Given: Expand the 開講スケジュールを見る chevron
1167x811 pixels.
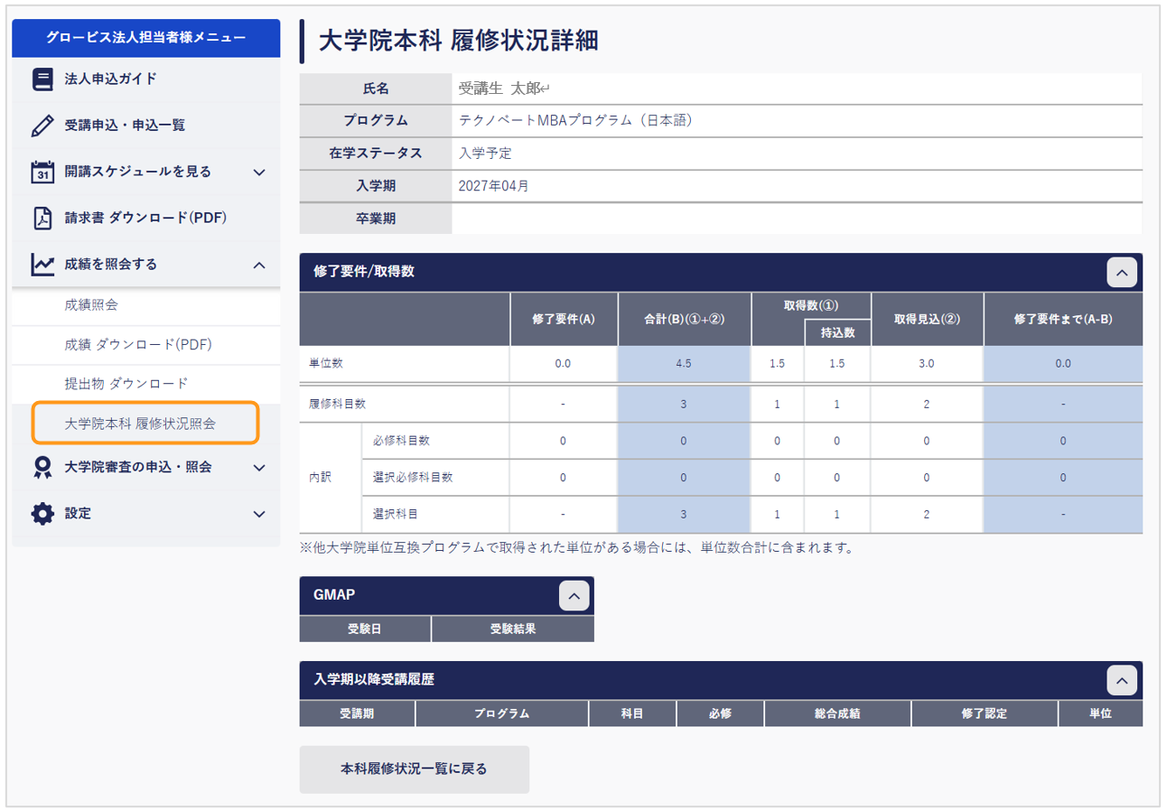Looking at the screenshot, I should pyautogui.click(x=259, y=172).
